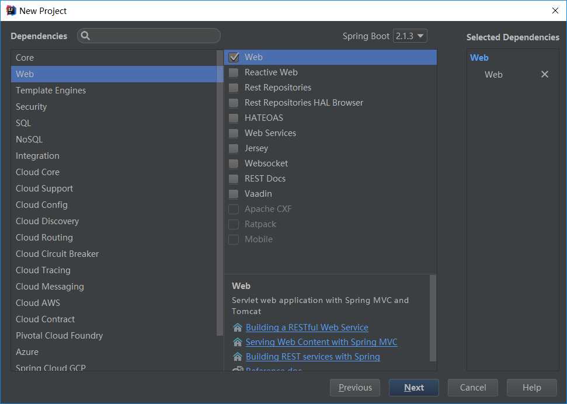This screenshot has width=567, height=404.
Task: Remove Web from Selected Dependencies
Action: 545,75
